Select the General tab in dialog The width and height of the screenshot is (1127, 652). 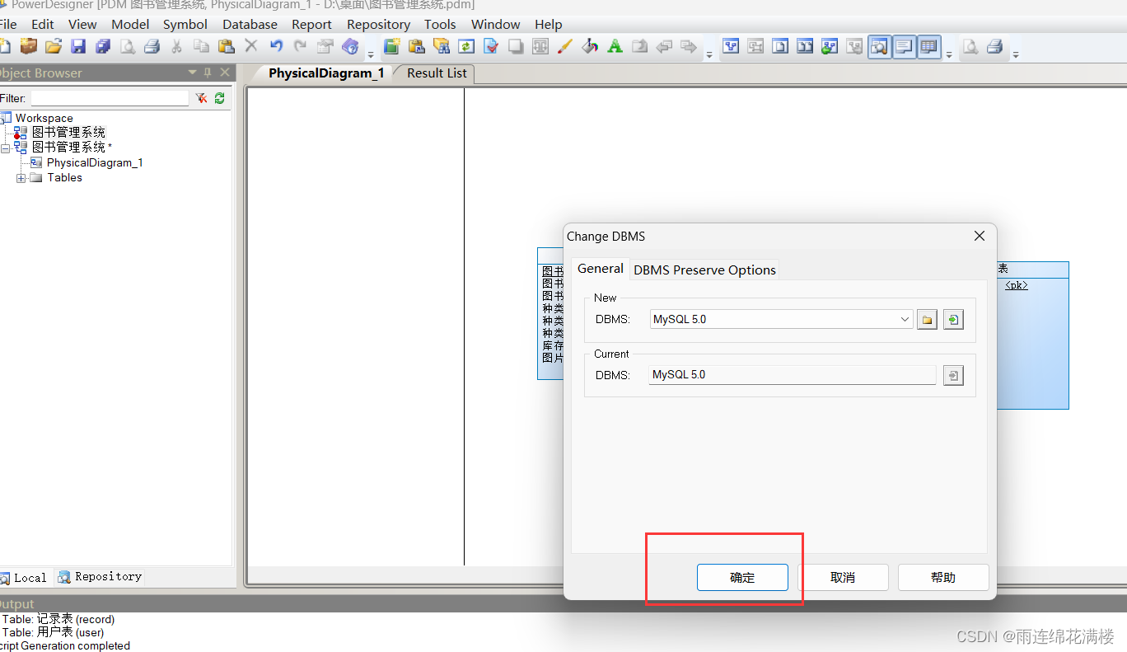[x=601, y=268]
